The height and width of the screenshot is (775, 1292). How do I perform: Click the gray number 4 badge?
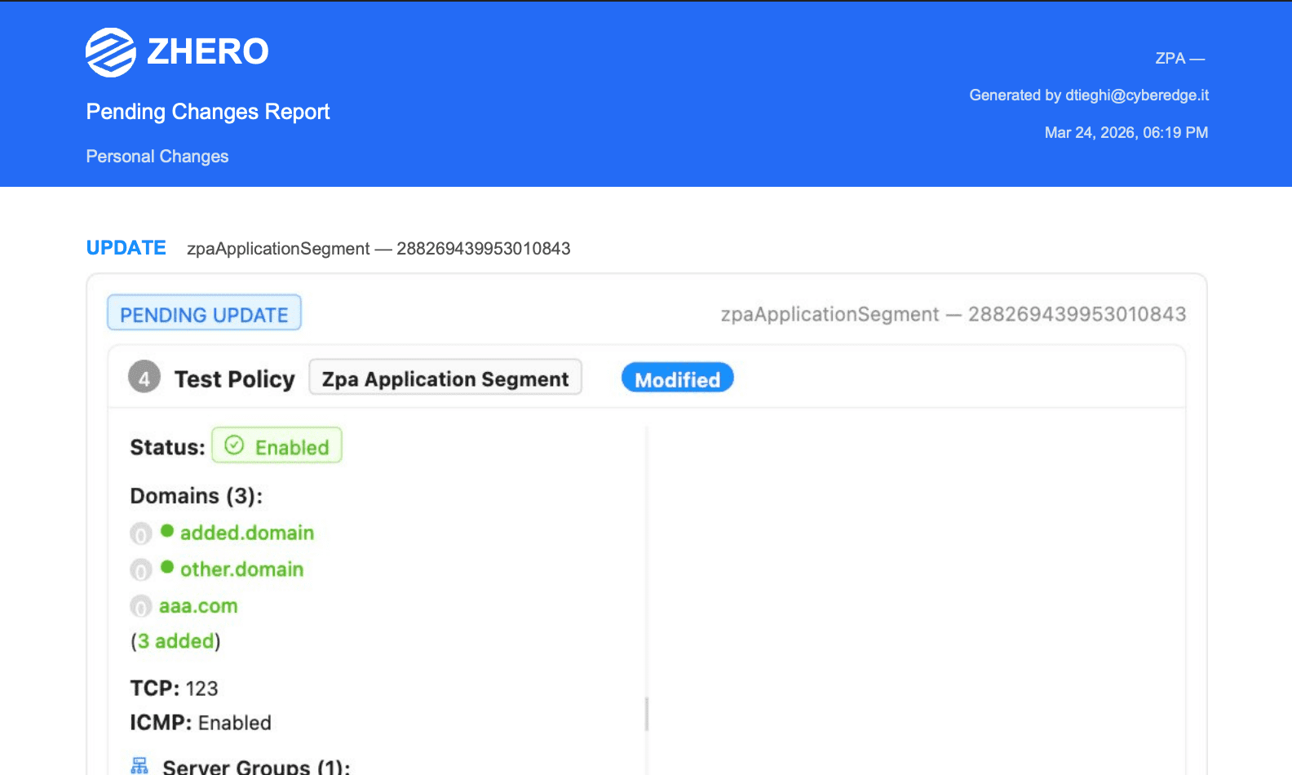[x=144, y=378]
